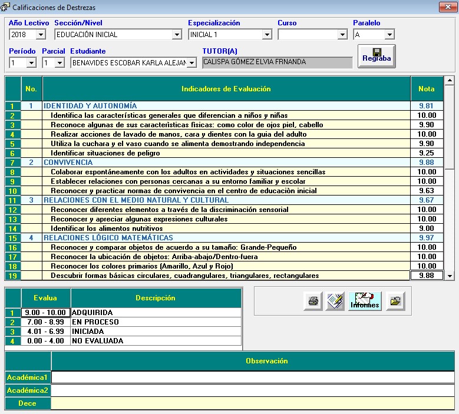Open the Período dropdown

pyautogui.click(x=31, y=62)
